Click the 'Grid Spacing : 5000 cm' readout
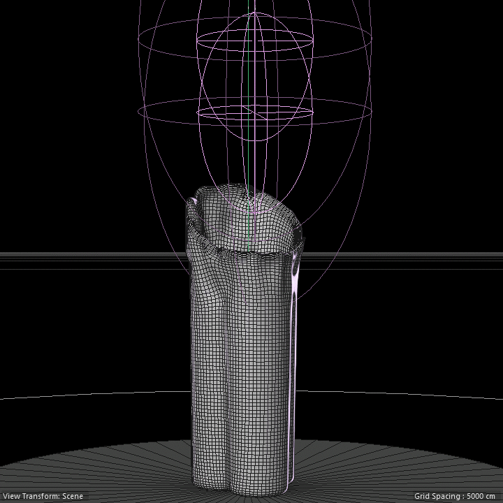Viewport: 503px width, 503px height. click(x=454, y=496)
